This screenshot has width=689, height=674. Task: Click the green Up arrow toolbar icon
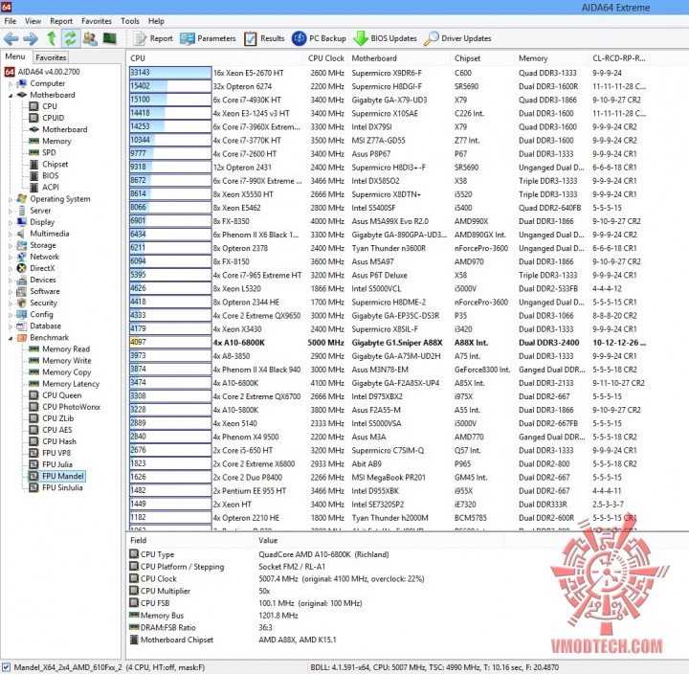[x=52, y=38]
